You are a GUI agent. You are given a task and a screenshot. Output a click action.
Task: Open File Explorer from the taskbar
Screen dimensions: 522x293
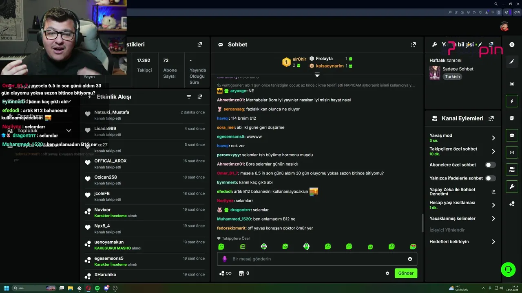tap(70, 288)
